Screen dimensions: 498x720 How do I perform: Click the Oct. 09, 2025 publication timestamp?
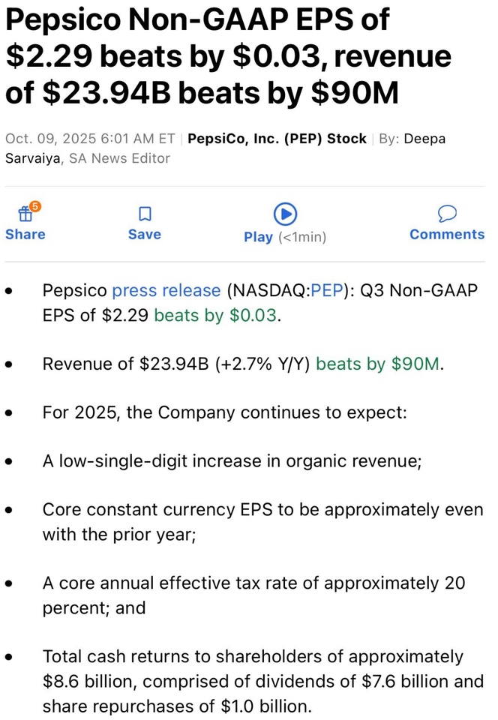pyautogui.click(x=90, y=139)
